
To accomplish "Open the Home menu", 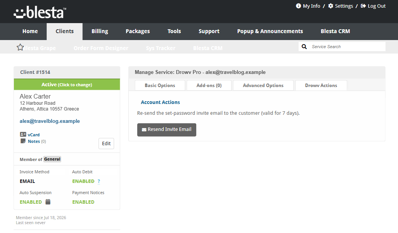I will coord(30,31).
